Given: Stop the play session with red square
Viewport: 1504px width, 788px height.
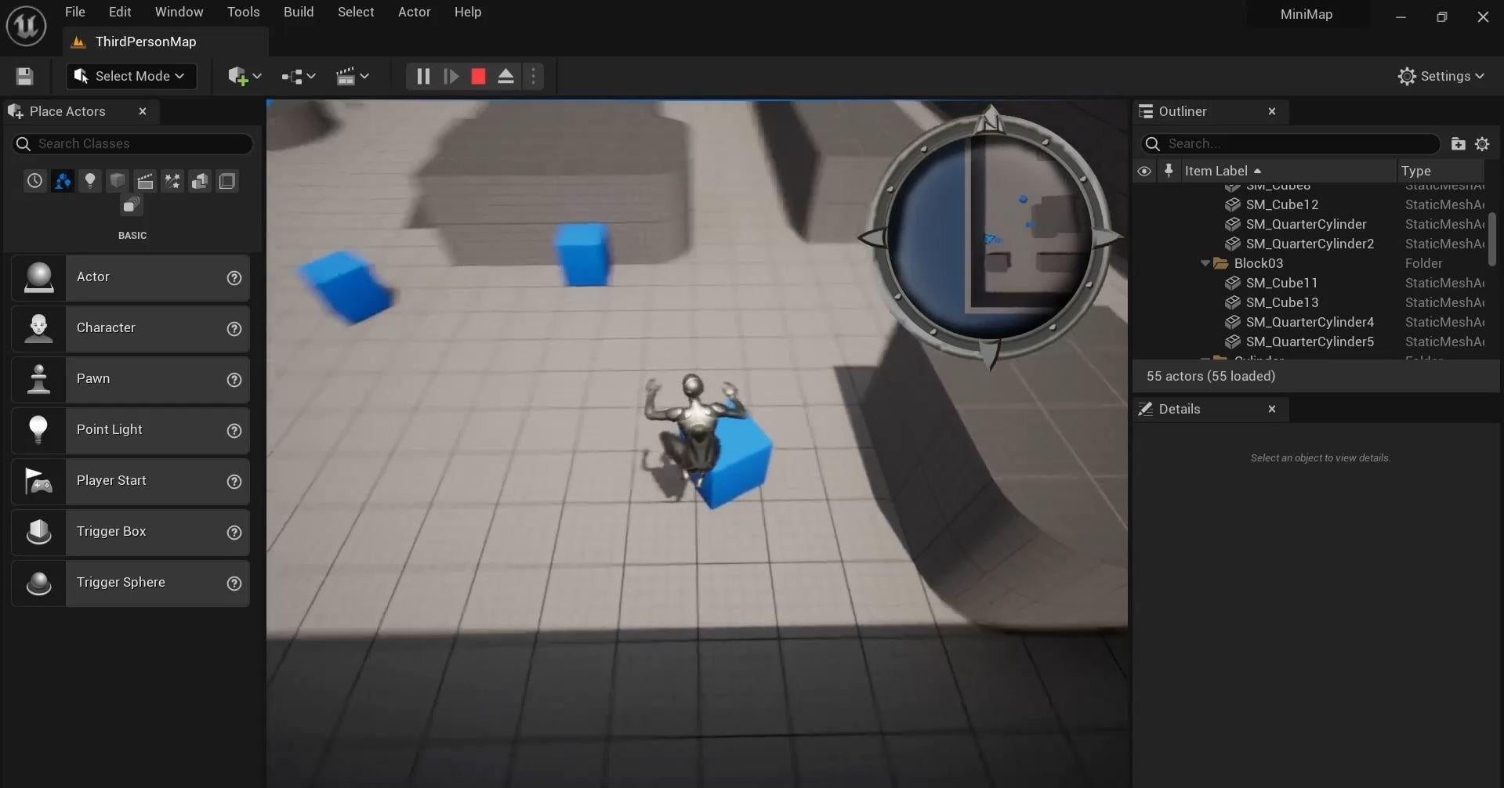Looking at the screenshot, I should [x=478, y=76].
